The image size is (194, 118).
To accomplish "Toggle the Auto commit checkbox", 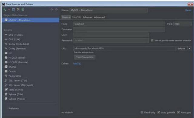I will [159, 112].
